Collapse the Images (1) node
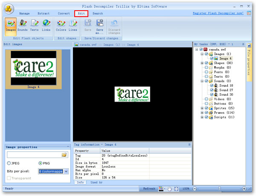Viewport: 256px width, 196px height. coord(202,54)
